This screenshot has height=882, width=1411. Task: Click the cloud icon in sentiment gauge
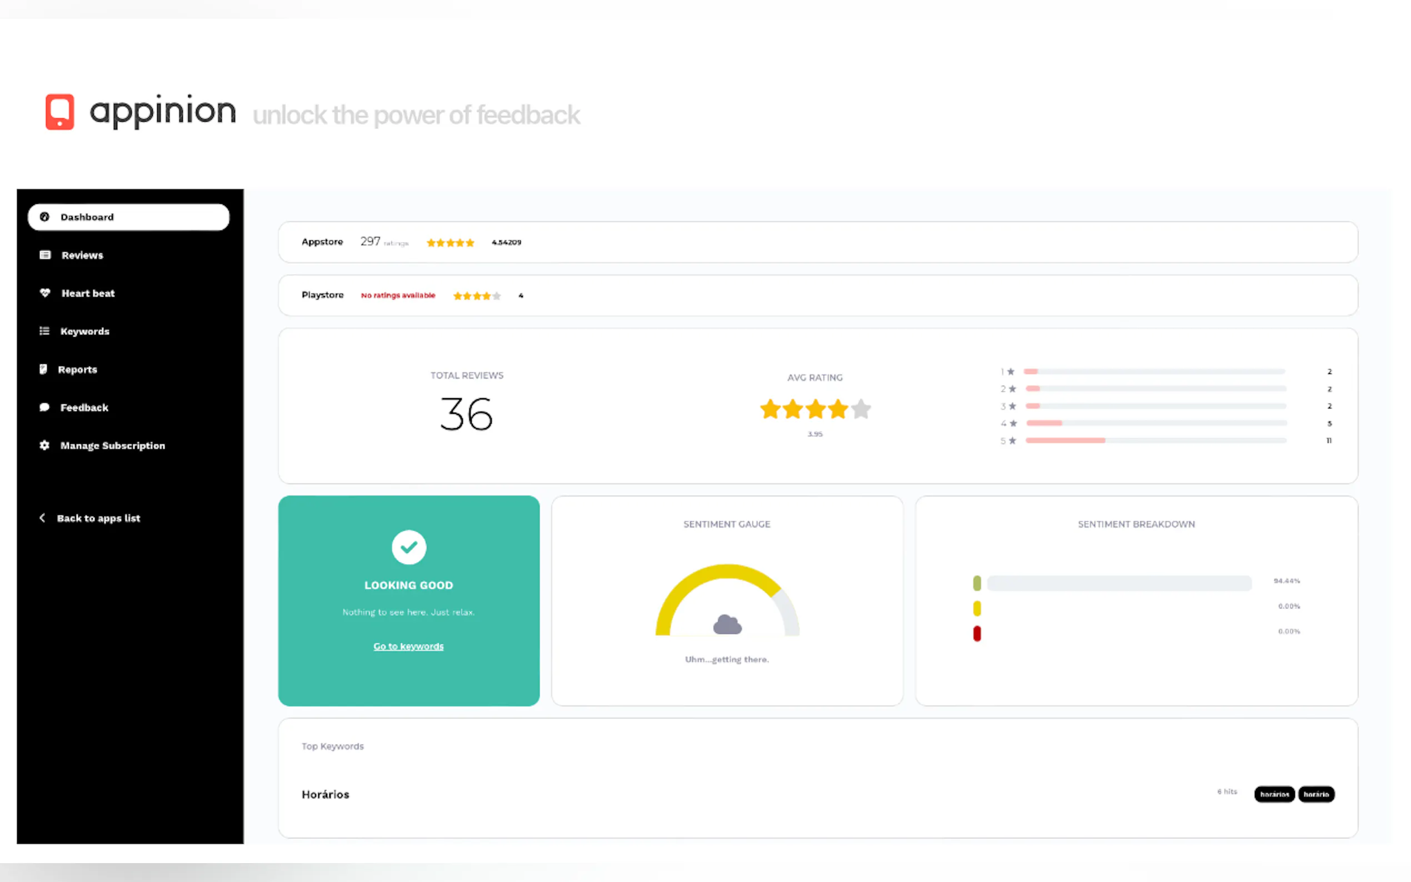tap(727, 625)
